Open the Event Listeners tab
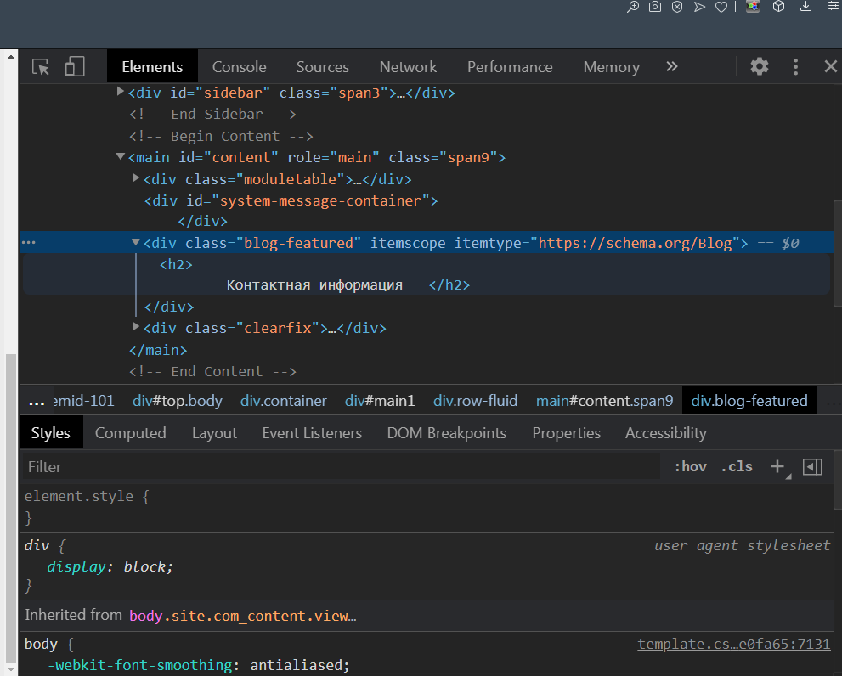This screenshot has width=842, height=676. (x=312, y=433)
